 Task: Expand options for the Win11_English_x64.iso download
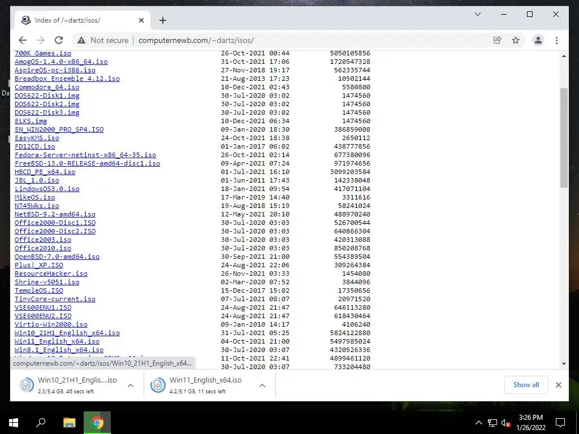[x=262, y=385]
